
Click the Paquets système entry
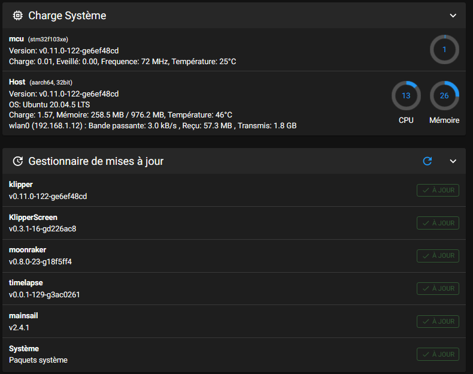click(38, 360)
